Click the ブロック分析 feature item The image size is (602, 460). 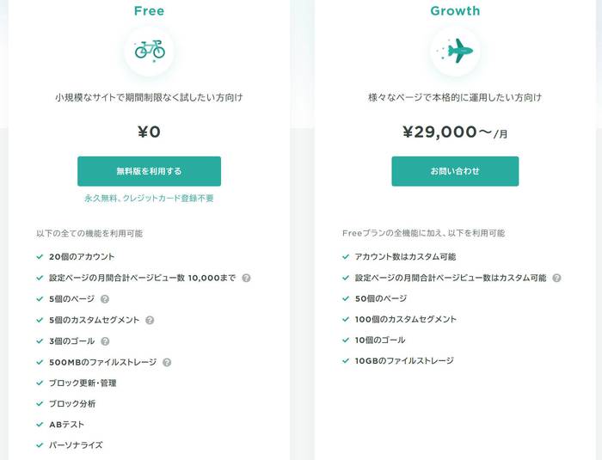pos(72,404)
